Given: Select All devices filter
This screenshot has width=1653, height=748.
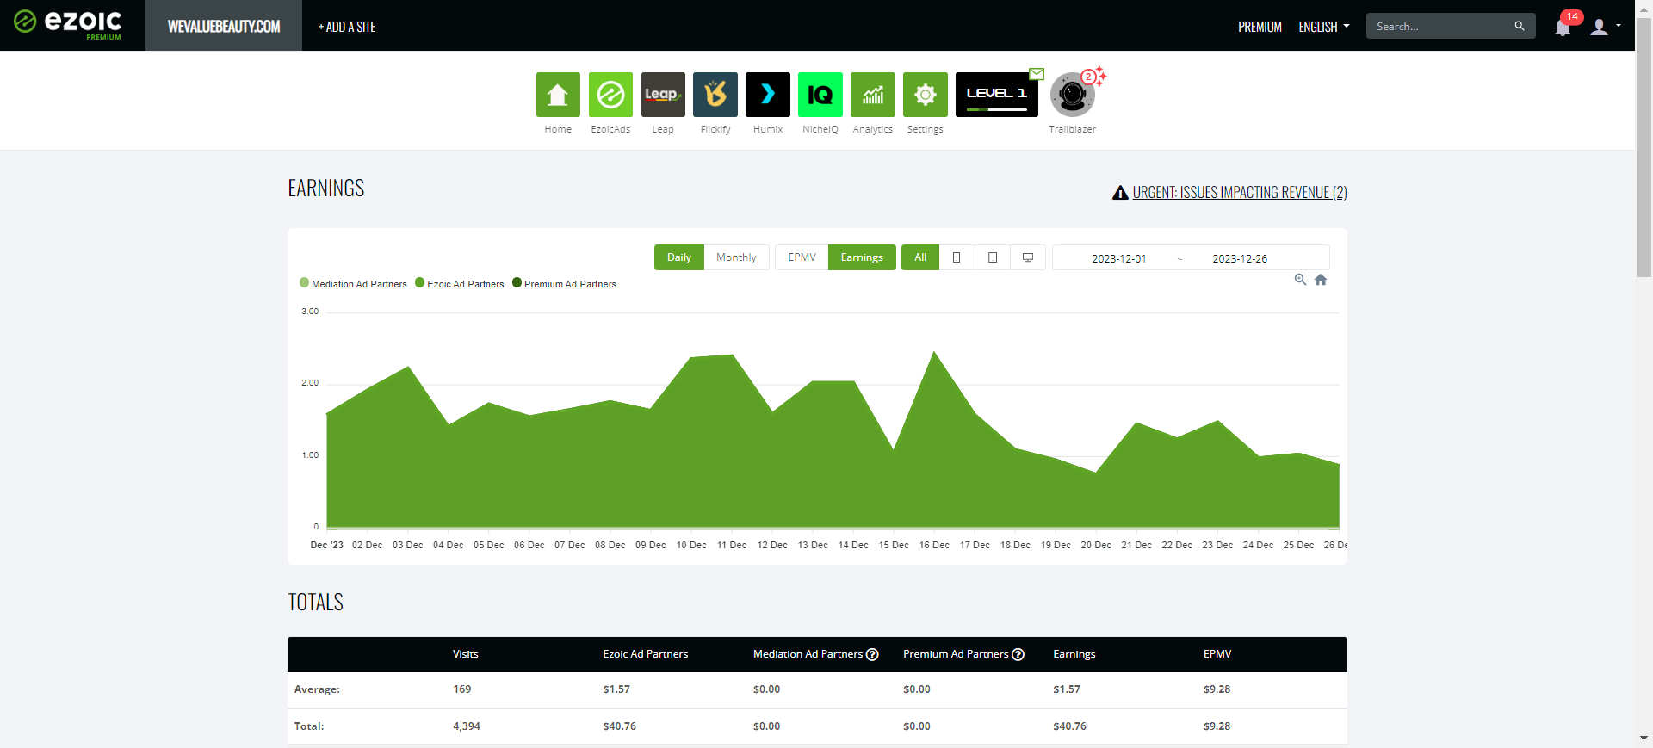Looking at the screenshot, I should click(x=920, y=257).
